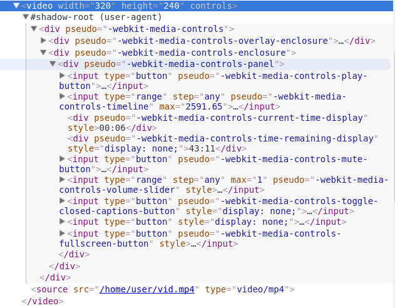This screenshot has height=308, width=395.
Task: Expand the timeline range input node
Action: pyautogui.click(x=62, y=96)
